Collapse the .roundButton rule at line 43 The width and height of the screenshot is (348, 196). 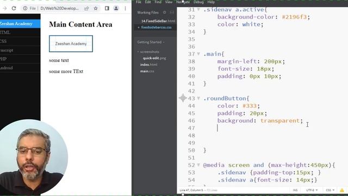(198, 98)
